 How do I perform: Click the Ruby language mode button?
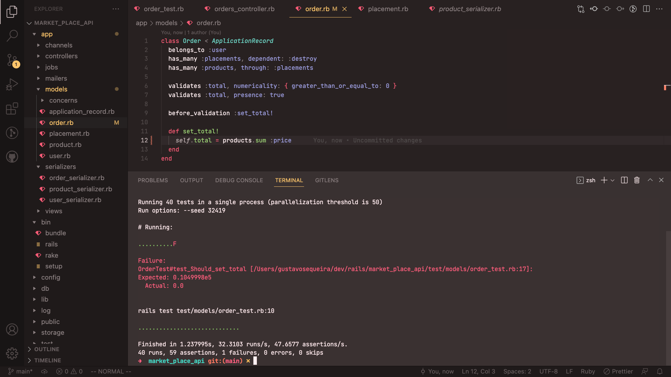[x=587, y=371]
